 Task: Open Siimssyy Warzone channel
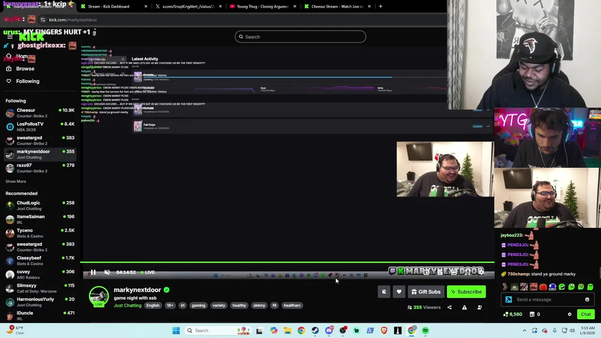[x=40, y=288]
